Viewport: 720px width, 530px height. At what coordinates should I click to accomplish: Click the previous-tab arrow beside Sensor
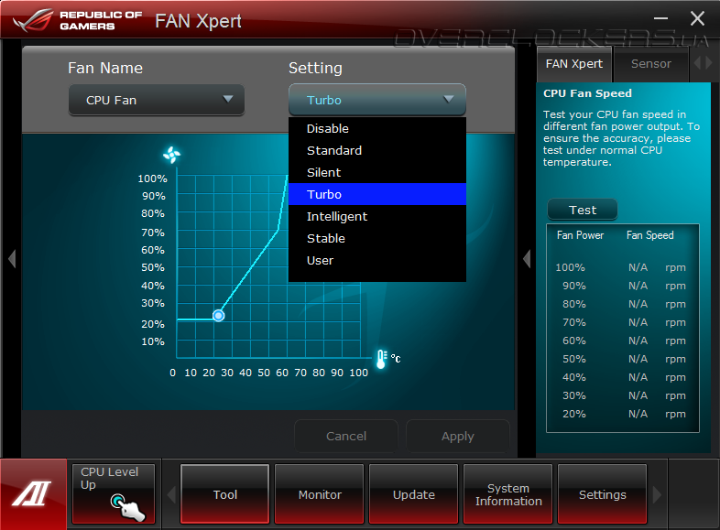click(697, 63)
